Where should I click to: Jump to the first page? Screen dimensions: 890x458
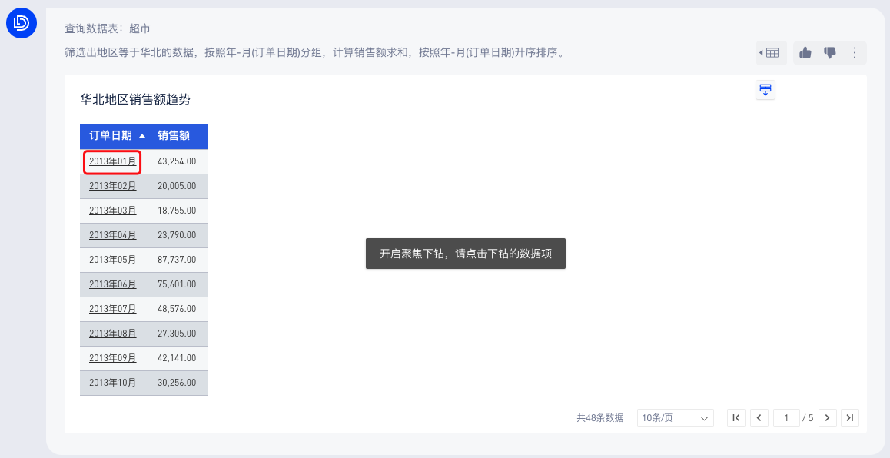click(736, 418)
